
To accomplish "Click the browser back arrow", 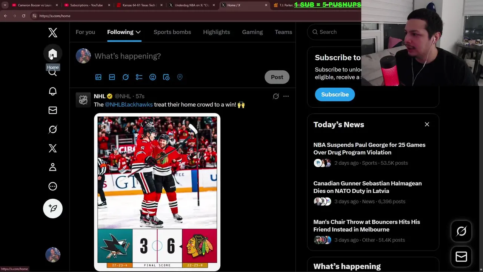I will click(x=5, y=16).
